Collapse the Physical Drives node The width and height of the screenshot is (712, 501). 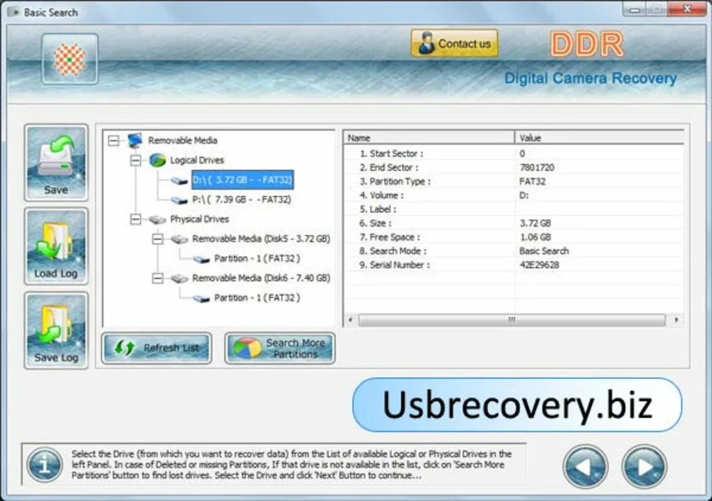(135, 219)
